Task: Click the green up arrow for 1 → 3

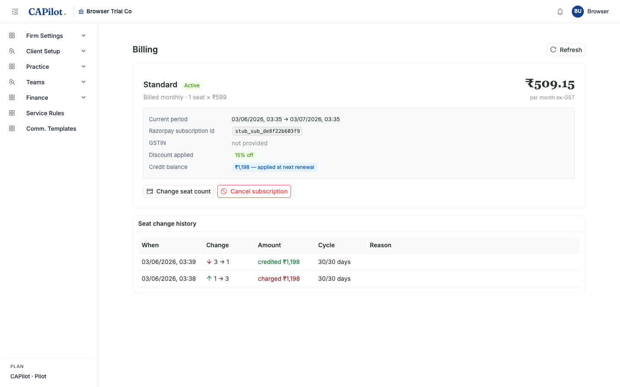Action: 209,278
